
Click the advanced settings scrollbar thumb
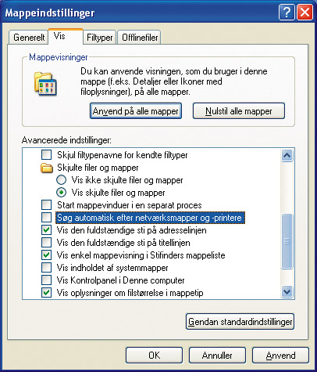click(287, 241)
